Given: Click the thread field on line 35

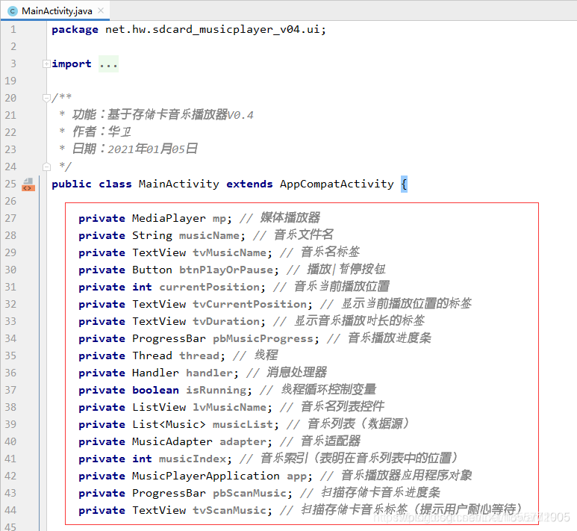Looking at the screenshot, I should tap(199, 355).
